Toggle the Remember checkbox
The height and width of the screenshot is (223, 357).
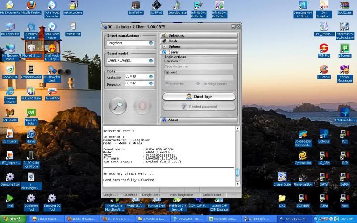167,84
